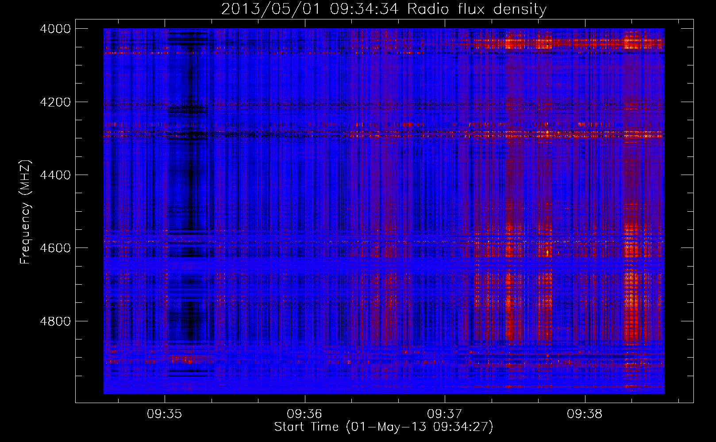Click the 09:37 time tick label
The height and width of the screenshot is (442, 716).
445,414
